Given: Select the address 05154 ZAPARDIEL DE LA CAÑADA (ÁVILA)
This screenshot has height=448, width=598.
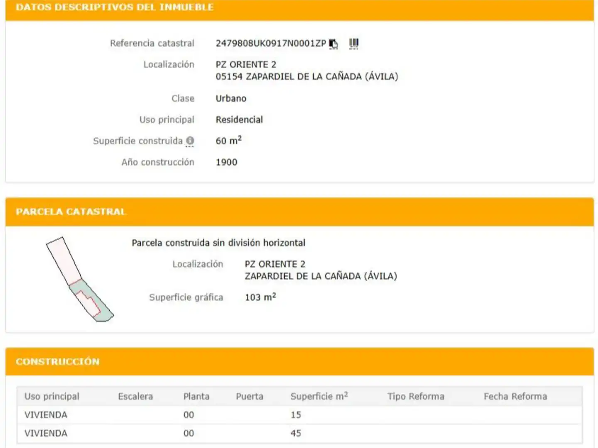Looking at the screenshot, I should click(x=306, y=77).
